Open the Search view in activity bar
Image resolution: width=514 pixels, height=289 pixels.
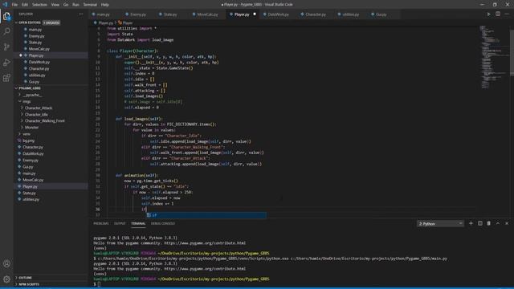click(6, 31)
